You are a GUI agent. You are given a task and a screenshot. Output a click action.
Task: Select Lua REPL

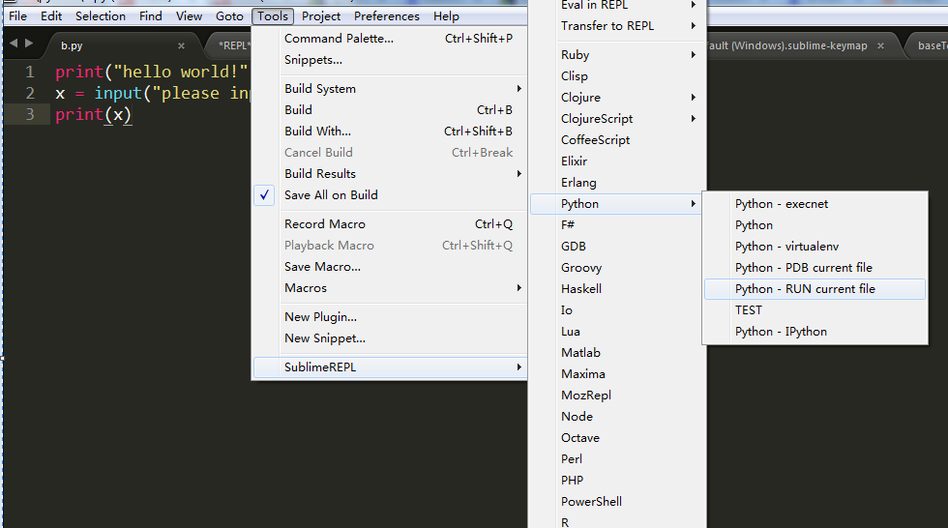pyautogui.click(x=617, y=332)
